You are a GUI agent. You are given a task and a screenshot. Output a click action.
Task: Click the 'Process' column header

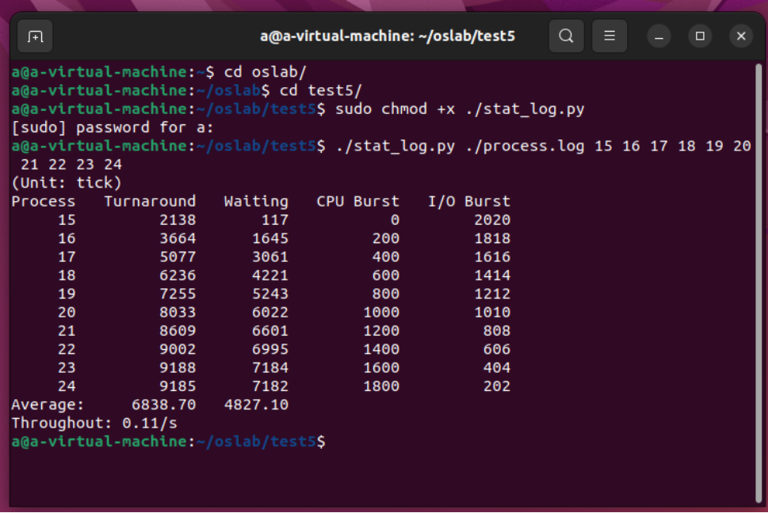coord(44,202)
